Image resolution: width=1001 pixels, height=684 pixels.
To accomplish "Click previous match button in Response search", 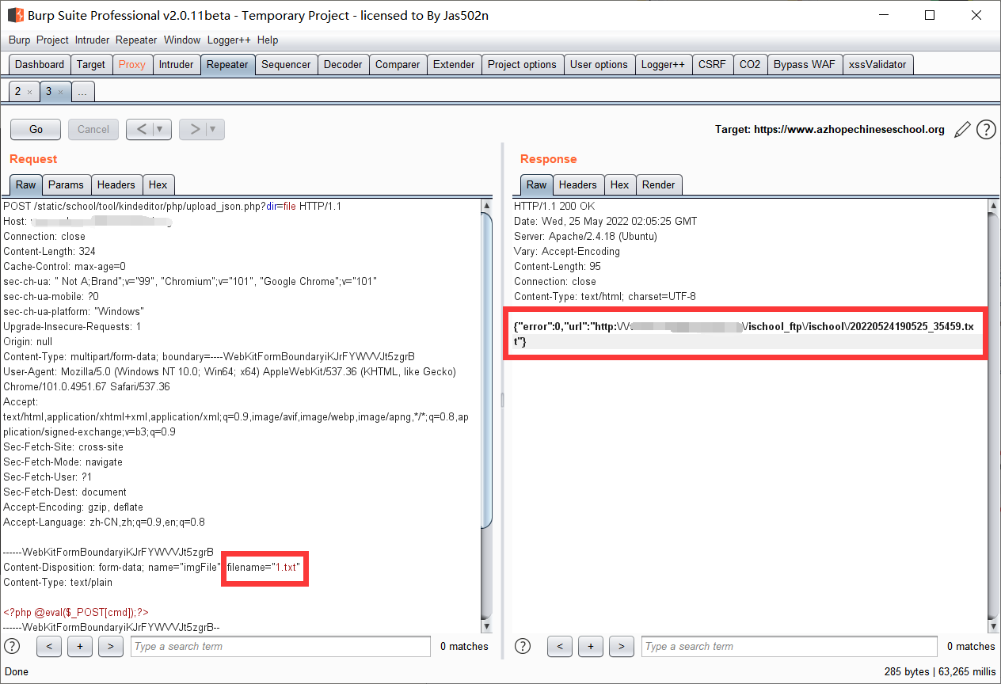I will click(560, 646).
